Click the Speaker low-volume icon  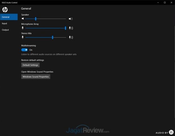[x=23, y=19]
